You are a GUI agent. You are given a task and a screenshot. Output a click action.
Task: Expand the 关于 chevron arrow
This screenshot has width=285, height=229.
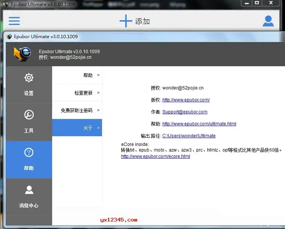(x=98, y=128)
